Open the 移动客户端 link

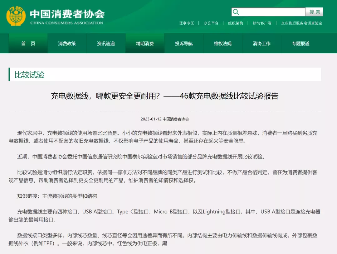[x=262, y=23]
